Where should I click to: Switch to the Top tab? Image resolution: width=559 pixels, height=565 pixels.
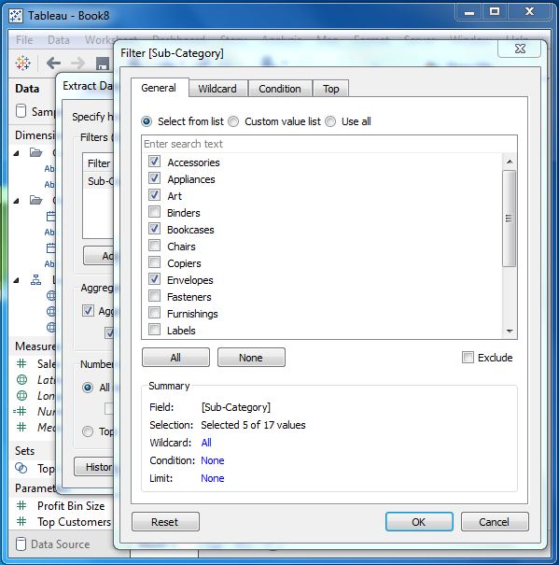pyautogui.click(x=330, y=89)
